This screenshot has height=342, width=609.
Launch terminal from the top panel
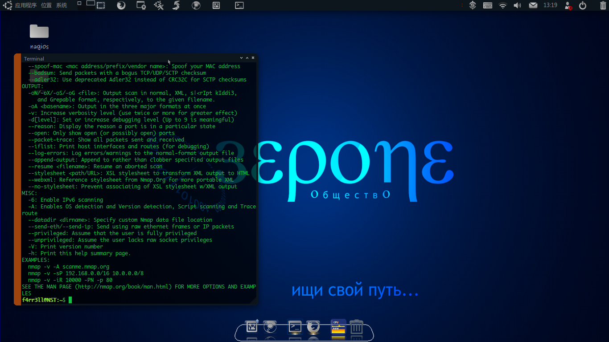(239, 5)
